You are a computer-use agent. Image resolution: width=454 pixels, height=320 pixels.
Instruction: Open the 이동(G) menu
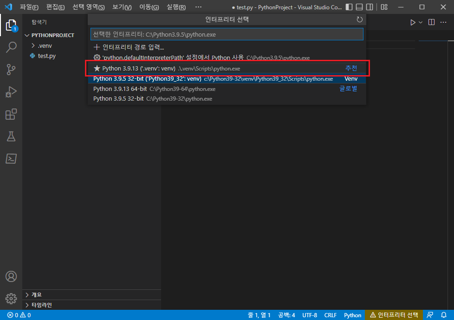[149, 7]
